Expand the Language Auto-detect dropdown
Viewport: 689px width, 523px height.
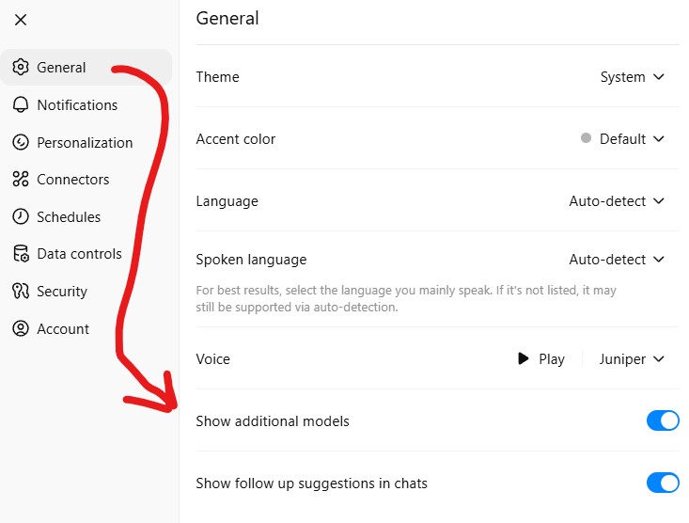click(x=616, y=201)
